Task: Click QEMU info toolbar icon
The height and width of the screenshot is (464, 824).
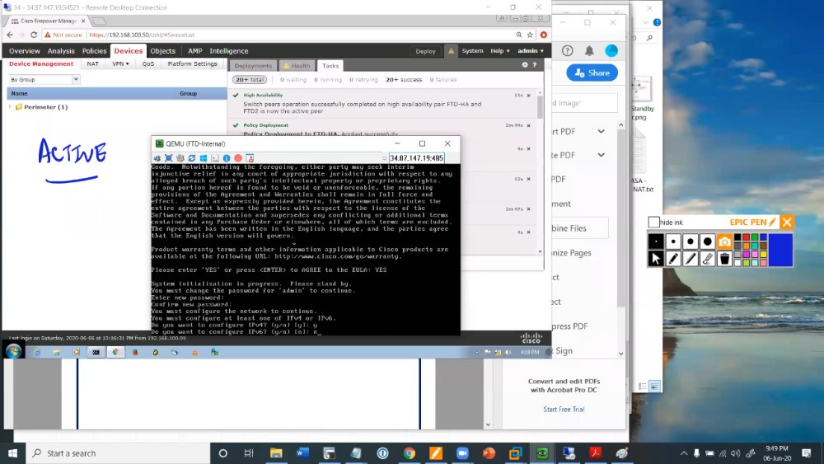Action: coord(227,158)
